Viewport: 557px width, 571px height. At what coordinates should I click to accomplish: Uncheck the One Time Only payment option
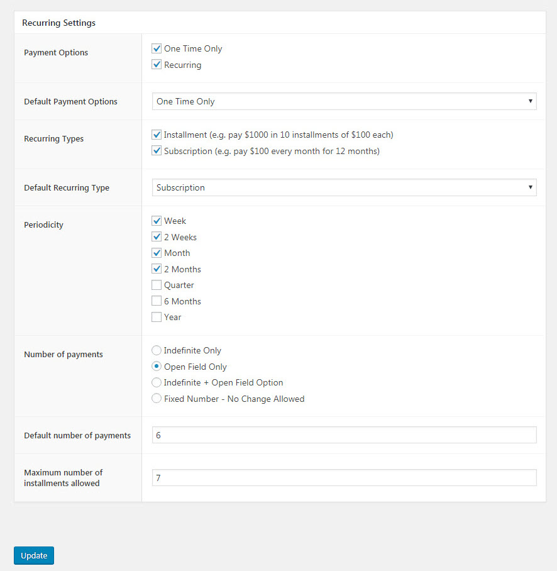pyautogui.click(x=157, y=48)
